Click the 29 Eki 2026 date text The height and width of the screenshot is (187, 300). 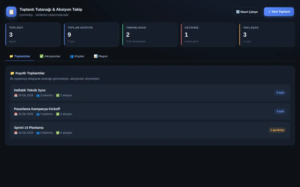[26, 95]
